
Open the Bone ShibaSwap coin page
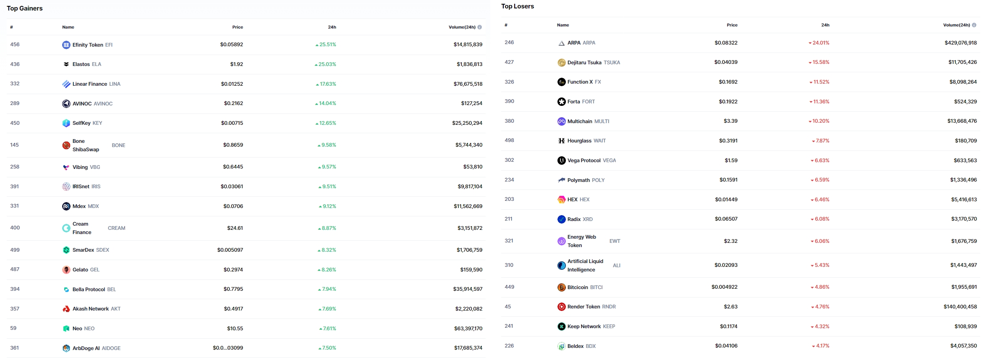click(86, 145)
